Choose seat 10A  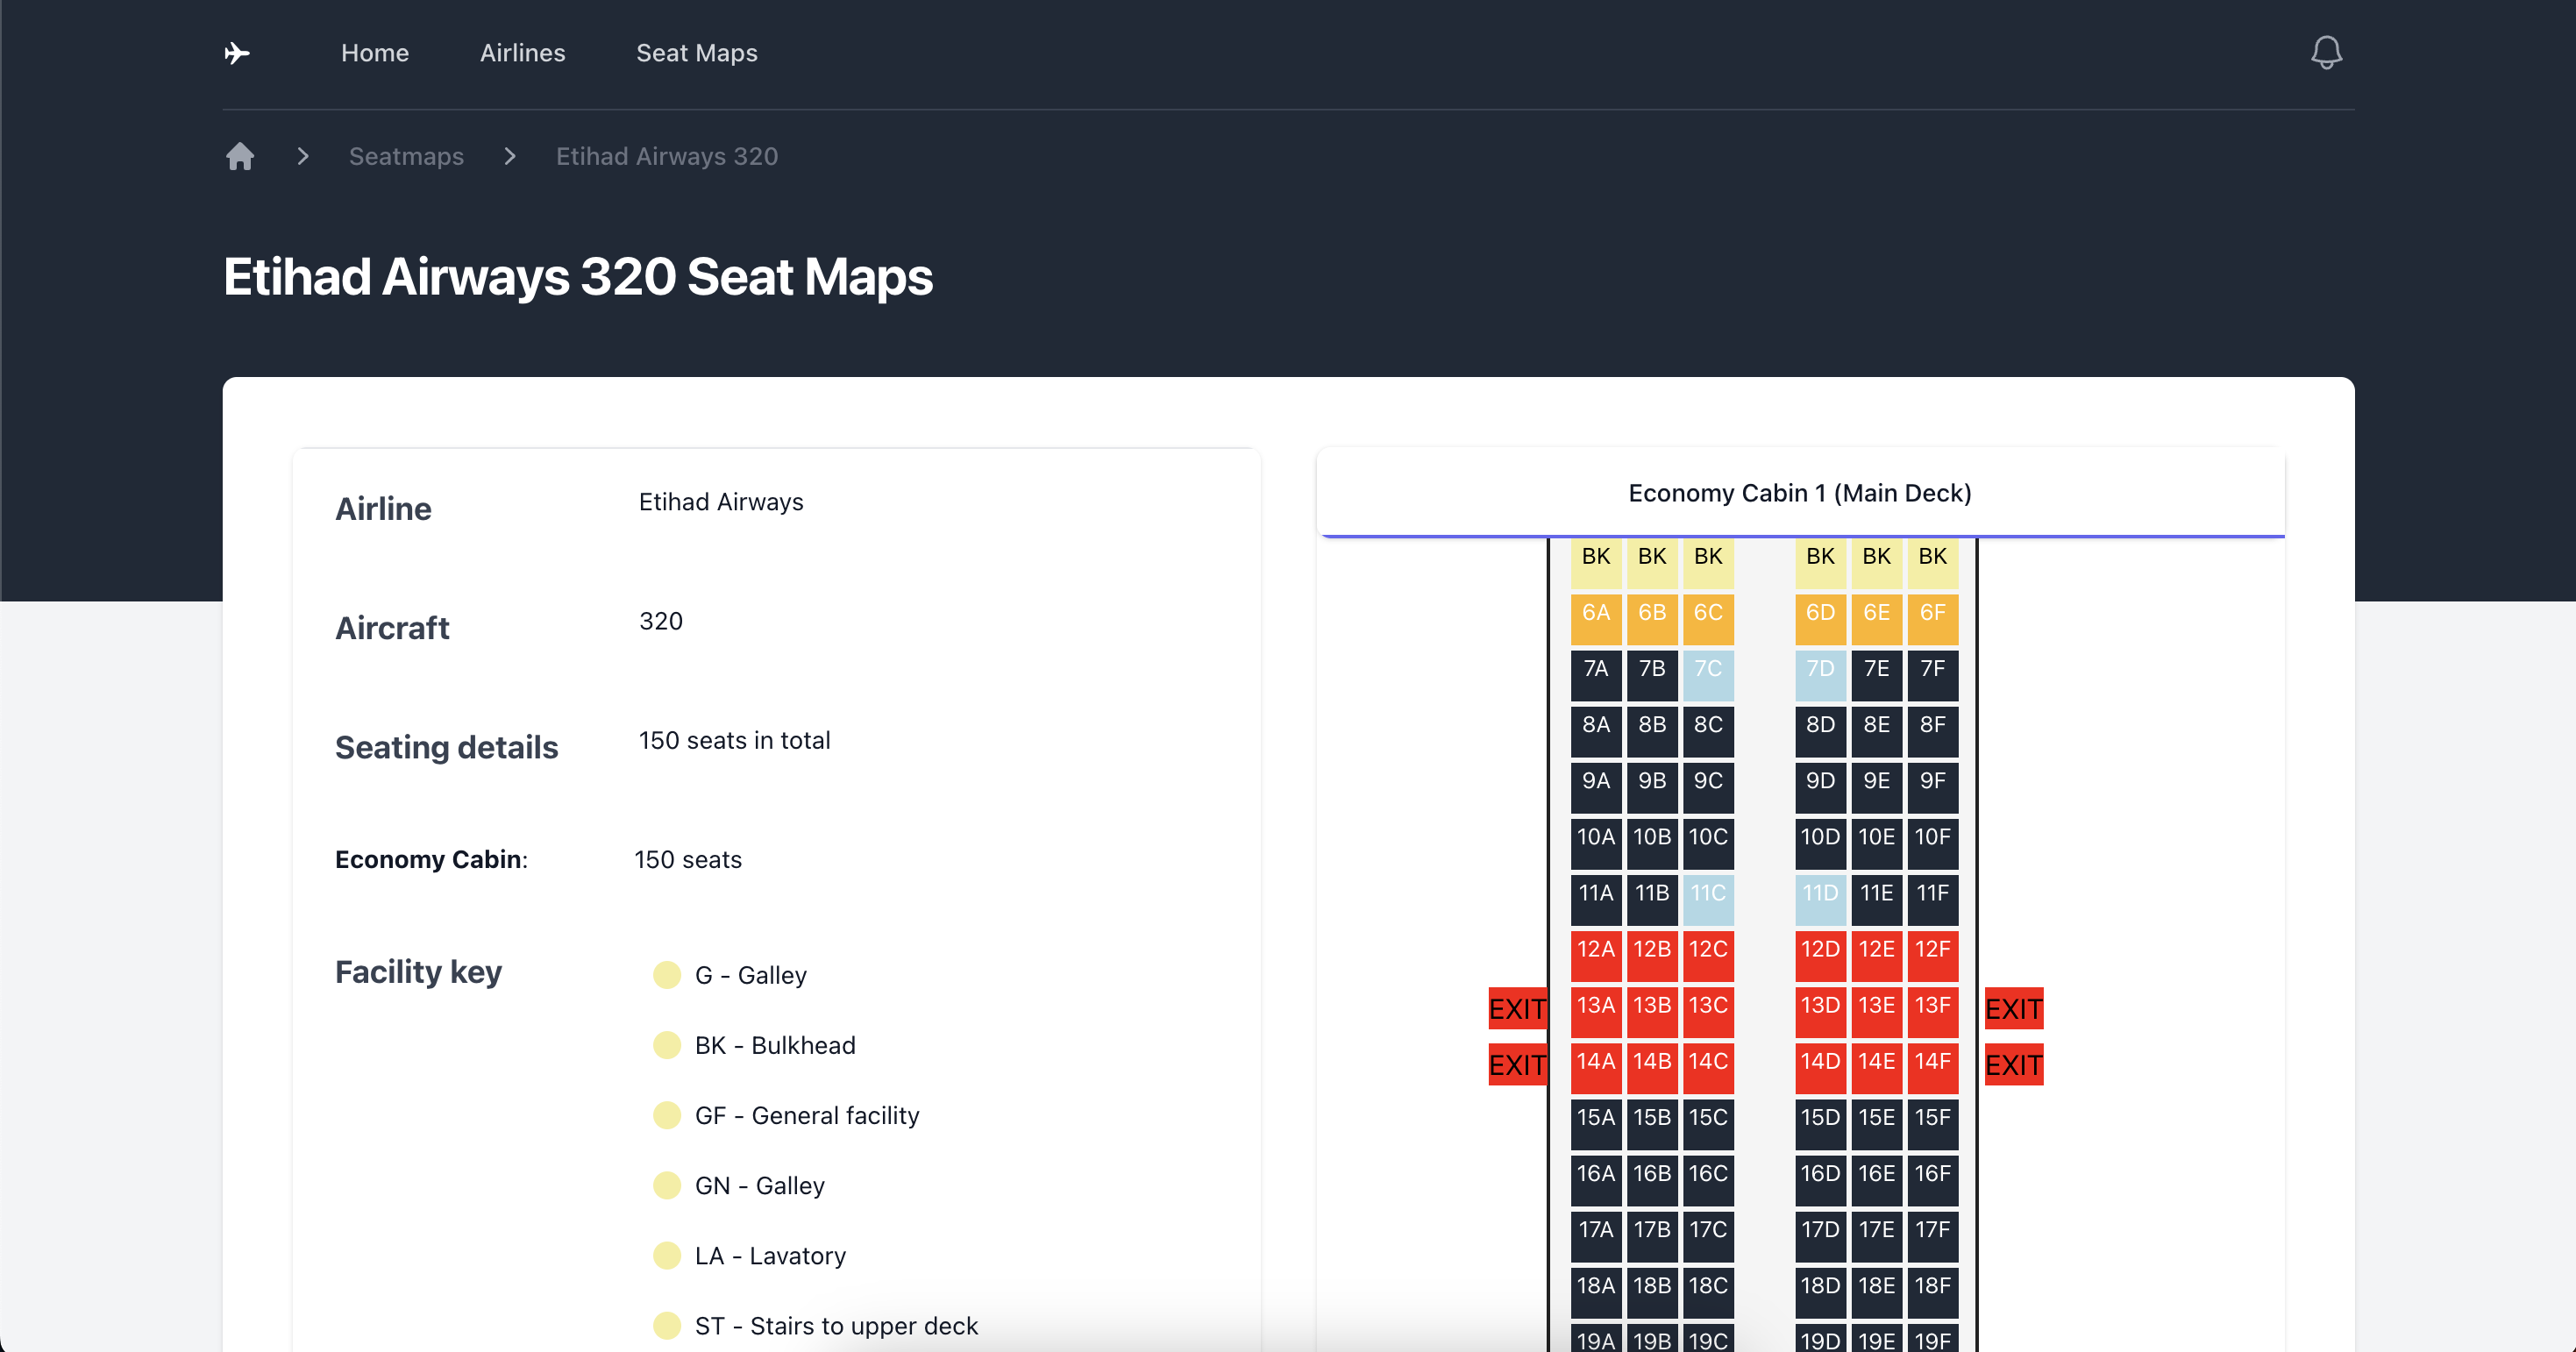point(1596,843)
